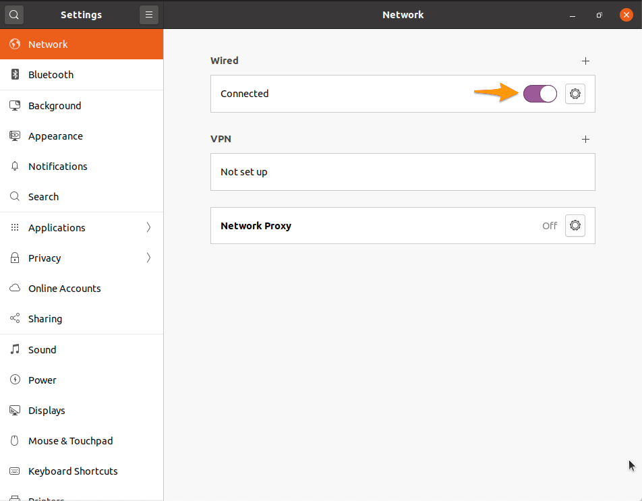
Task: Select the Keyboard Shortcuts entry
Action: click(71, 471)
